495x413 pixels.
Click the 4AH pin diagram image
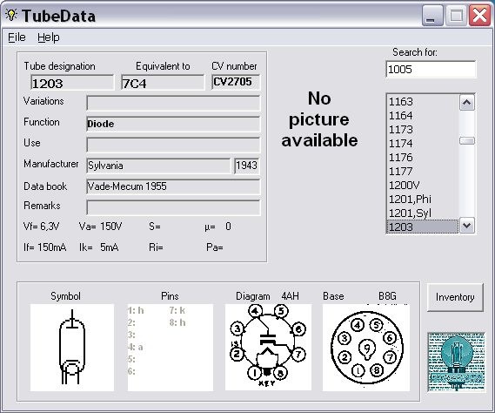268,347
